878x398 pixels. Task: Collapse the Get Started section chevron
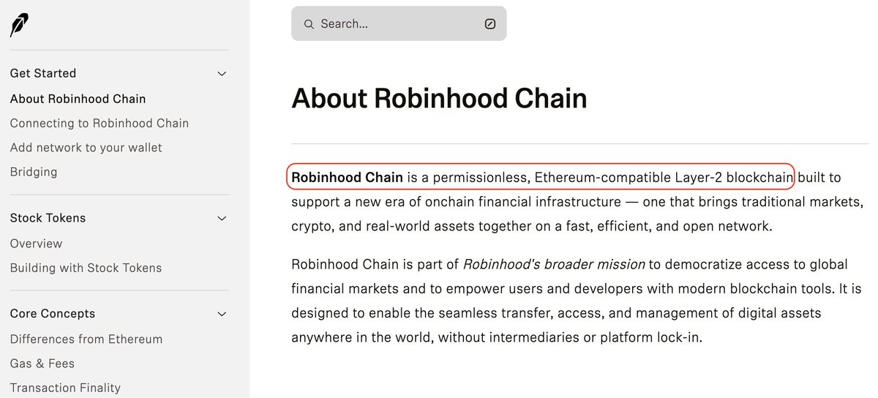(222, 74)
